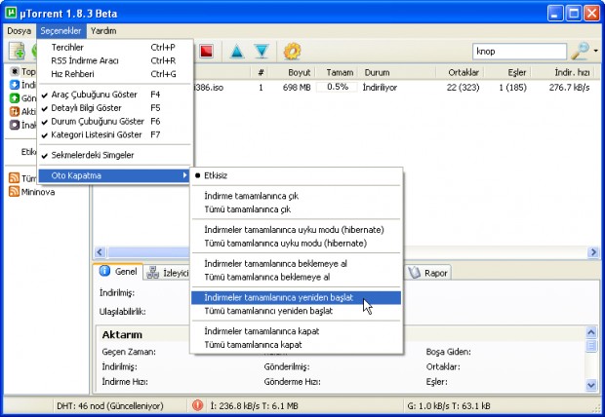
Task: Sort by the # column header
Action: [x=261, y=72]
